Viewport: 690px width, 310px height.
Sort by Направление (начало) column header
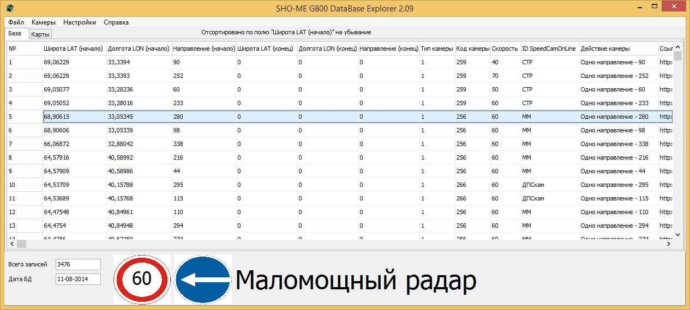coord(204,48)
